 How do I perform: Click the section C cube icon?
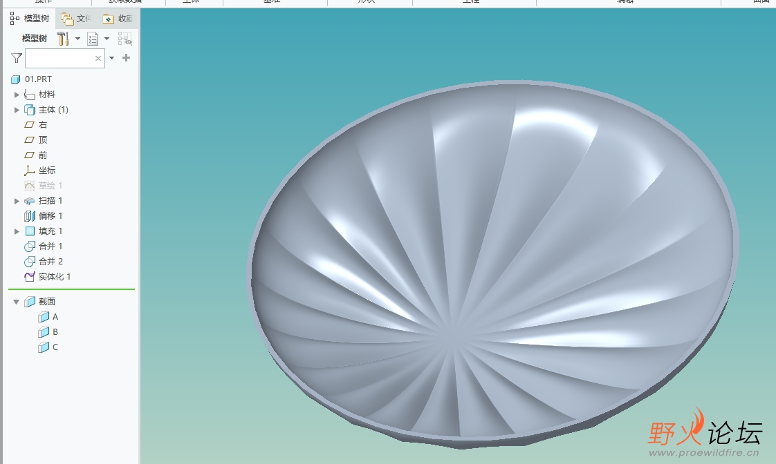44,347
